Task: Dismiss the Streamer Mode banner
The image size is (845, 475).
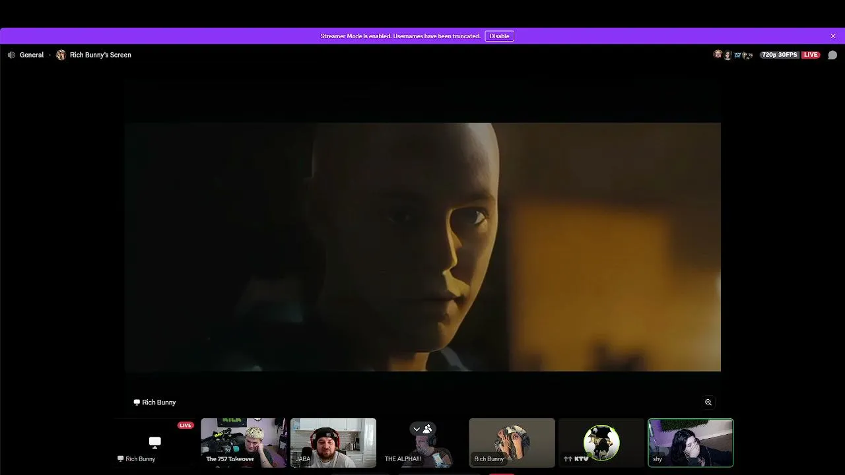Action: [x=833, y=36]
